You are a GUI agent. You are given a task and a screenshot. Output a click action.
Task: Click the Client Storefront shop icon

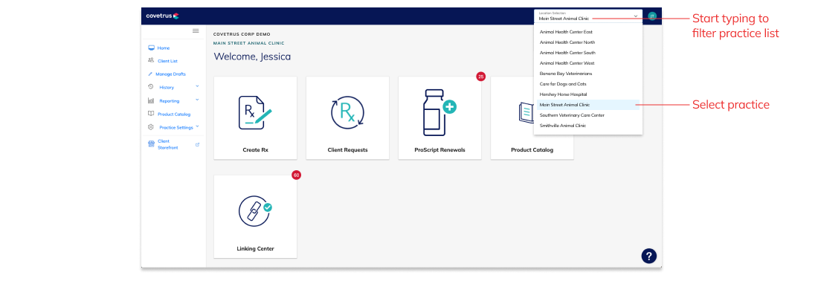[151, 144]
